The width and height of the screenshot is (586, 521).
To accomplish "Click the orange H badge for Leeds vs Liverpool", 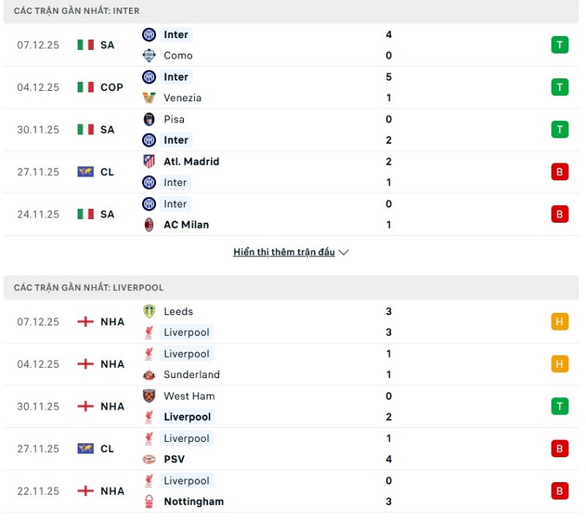I will click(x=560, y=321).
